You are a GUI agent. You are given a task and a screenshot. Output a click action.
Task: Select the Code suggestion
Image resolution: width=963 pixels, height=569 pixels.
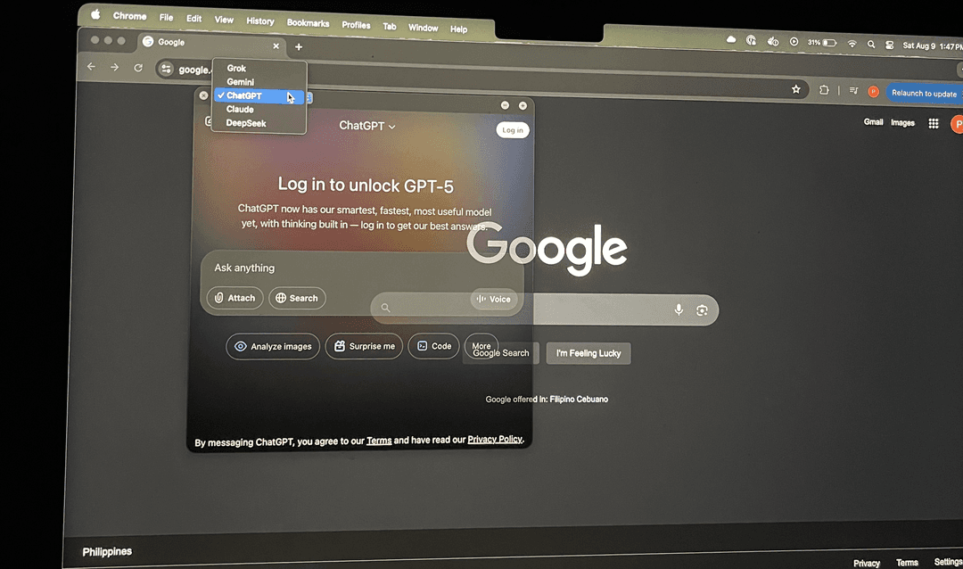point(433,347)
